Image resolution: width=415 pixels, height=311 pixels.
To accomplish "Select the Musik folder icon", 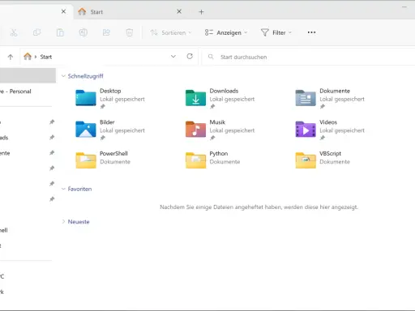I will click(x=195, y=129).
